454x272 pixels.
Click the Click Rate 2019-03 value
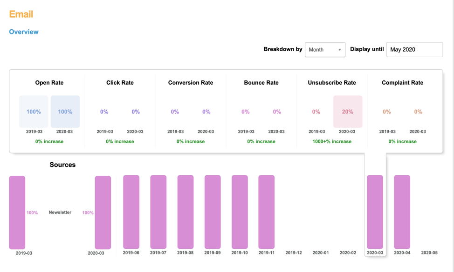(104, 112)
